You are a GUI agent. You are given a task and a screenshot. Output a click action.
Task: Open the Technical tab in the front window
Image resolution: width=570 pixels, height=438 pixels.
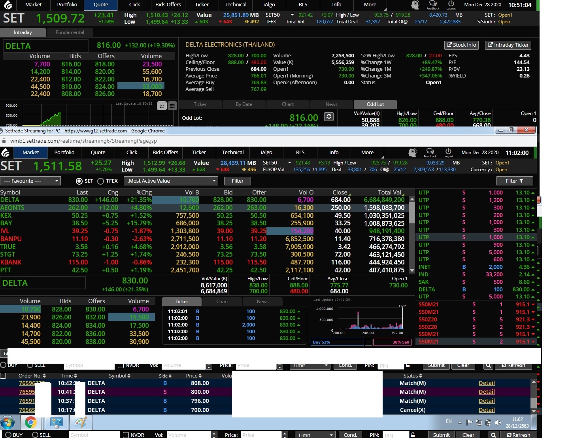click(233, 152)
